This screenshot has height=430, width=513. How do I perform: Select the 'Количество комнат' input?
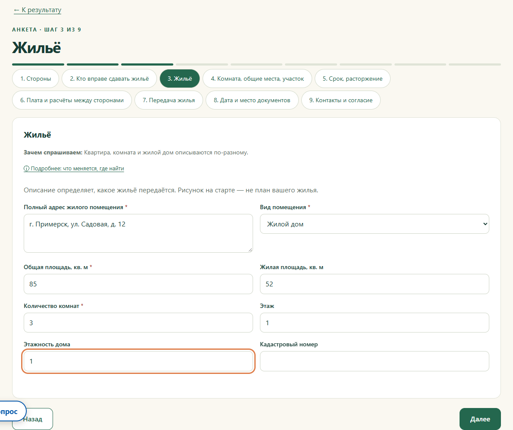click(138, 323)
